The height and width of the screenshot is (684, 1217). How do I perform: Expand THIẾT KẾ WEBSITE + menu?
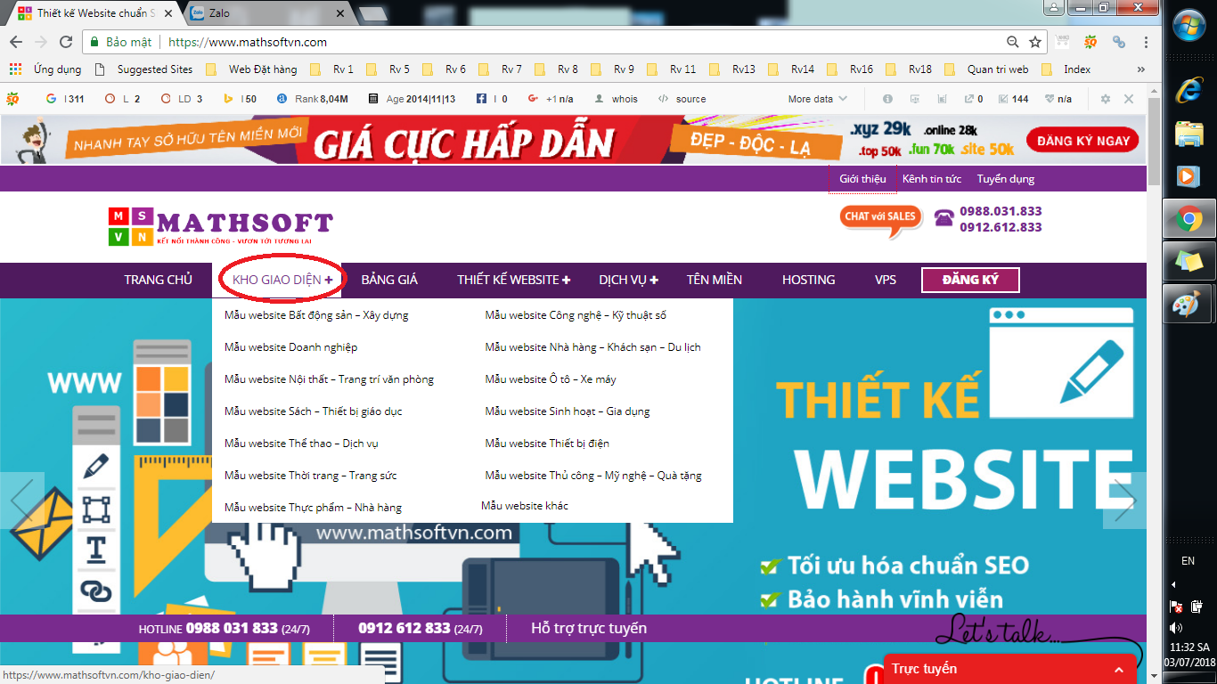pyautogui.click(x=514, y=280)
